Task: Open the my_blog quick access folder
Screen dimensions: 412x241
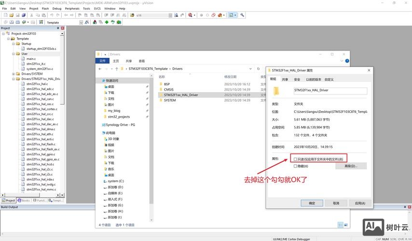Action: pyautogui.click(x=114, y=110)
